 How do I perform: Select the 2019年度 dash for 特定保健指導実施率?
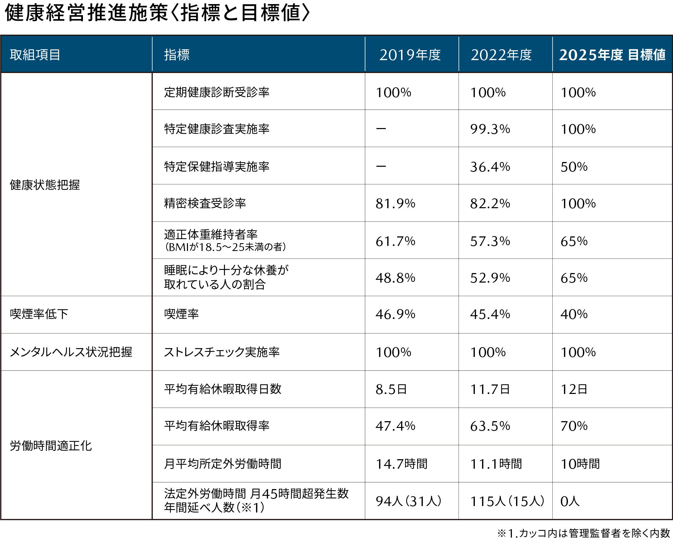point(381,166)
